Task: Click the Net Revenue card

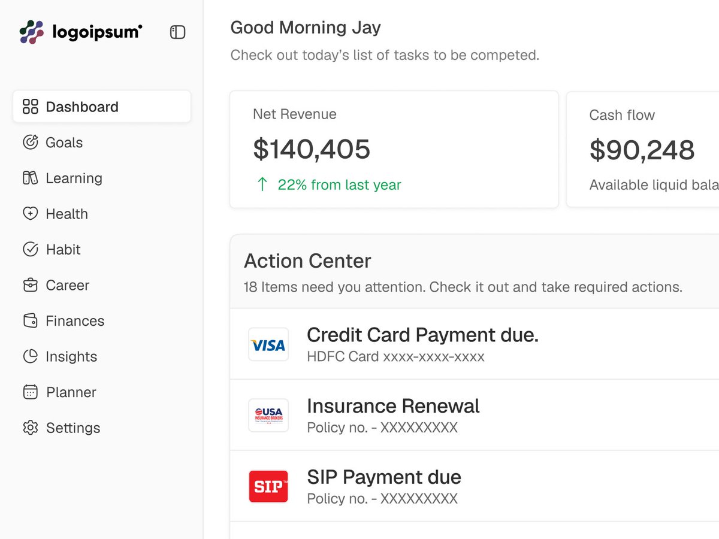Action: click(394, 150)
